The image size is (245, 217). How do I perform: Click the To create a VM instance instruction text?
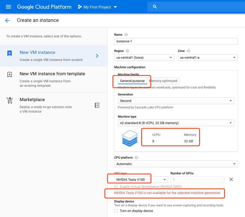tap(44, 36)
